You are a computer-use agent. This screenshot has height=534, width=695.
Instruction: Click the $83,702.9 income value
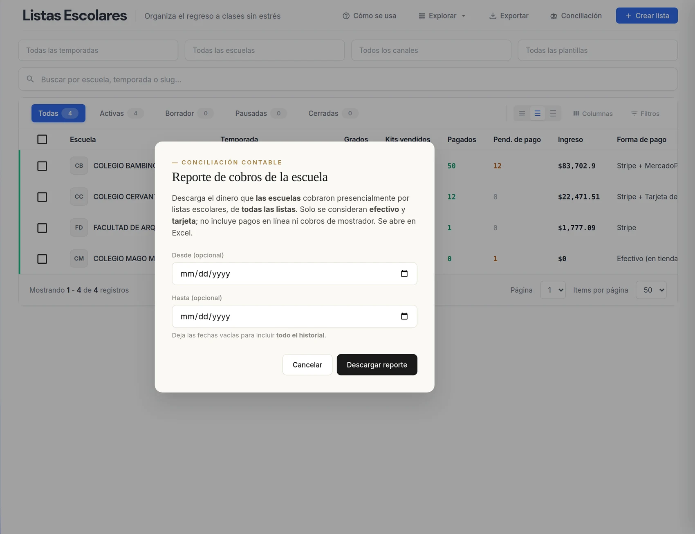(x=576, y=166)
